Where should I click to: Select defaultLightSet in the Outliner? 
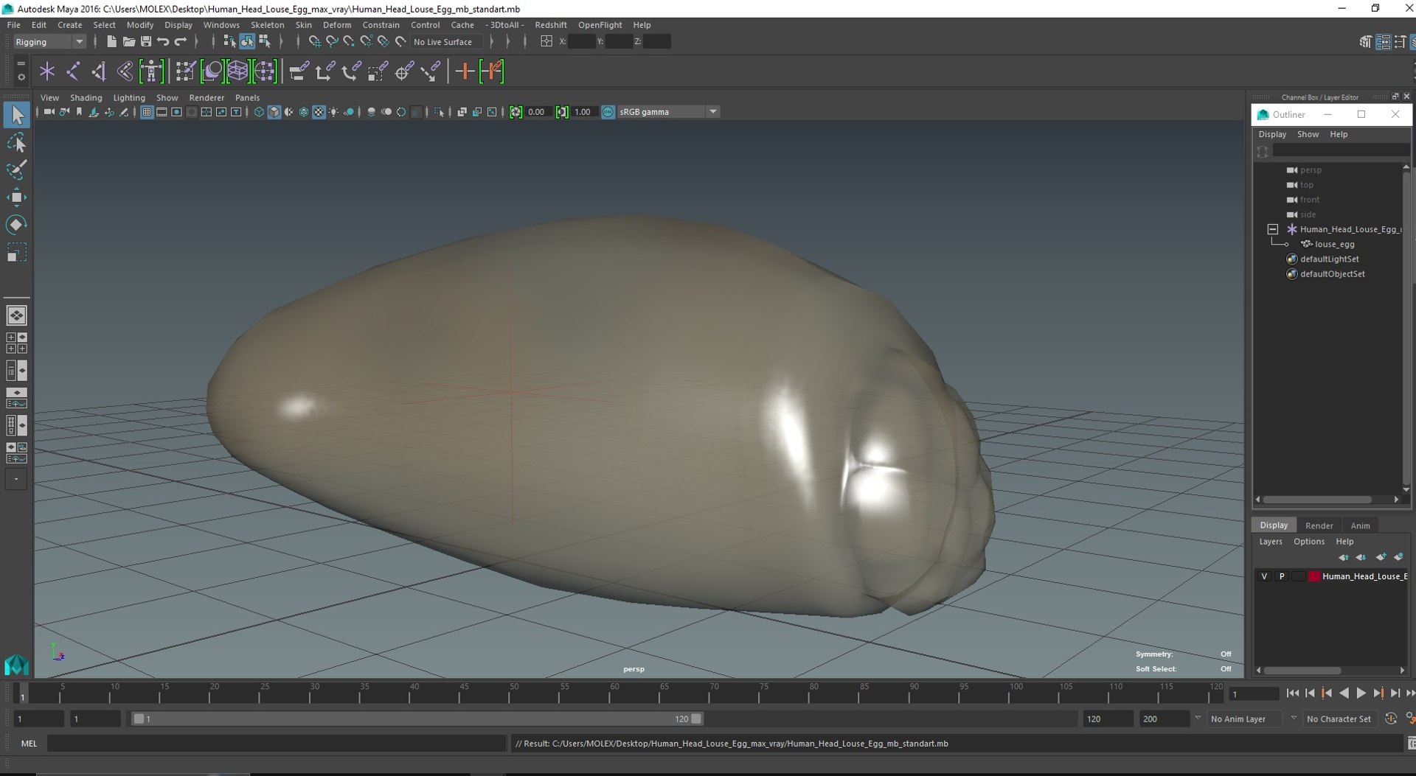pos(1329,259)
